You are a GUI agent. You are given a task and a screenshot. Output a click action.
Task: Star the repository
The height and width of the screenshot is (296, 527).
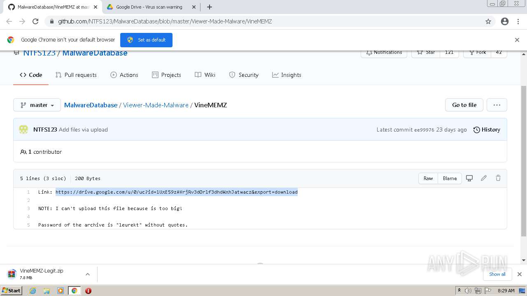[x=426, y=53]
